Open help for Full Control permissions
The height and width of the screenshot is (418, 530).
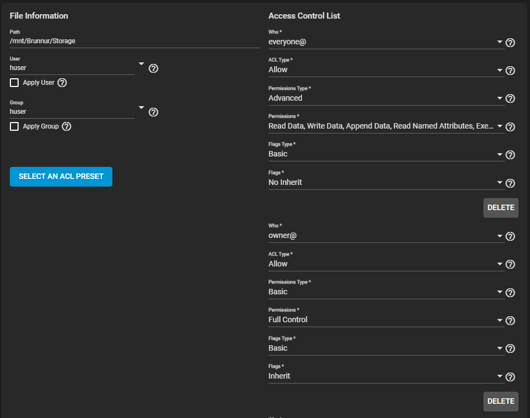point(510,321)
